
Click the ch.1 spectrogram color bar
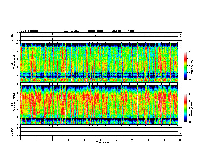[186, 66]
